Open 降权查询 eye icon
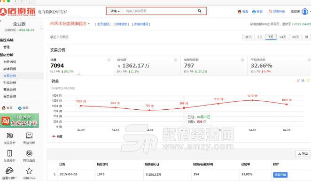This screenshot has width=311, height=181. pyautogui.click(x=29, y=153)
